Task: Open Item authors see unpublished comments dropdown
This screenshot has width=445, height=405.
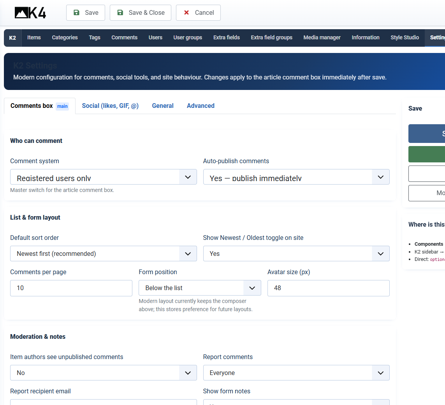Action: pyautogui.click(x=103, y=373)
